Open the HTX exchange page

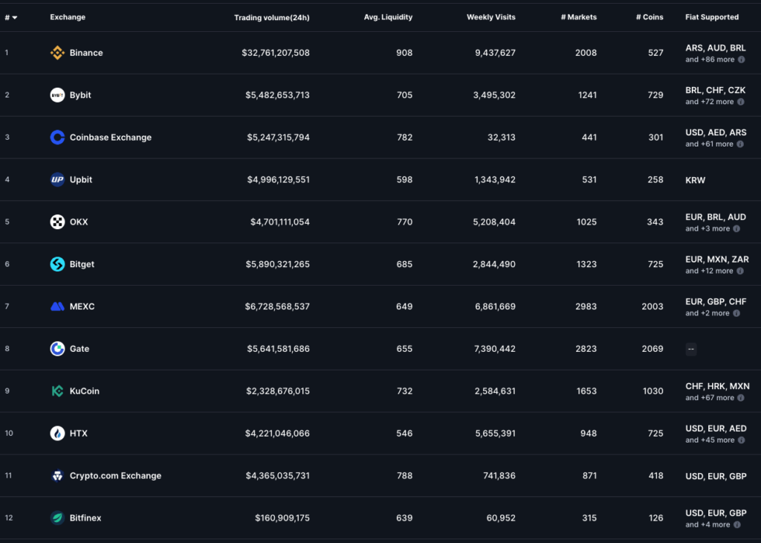[x=79, y=433]
